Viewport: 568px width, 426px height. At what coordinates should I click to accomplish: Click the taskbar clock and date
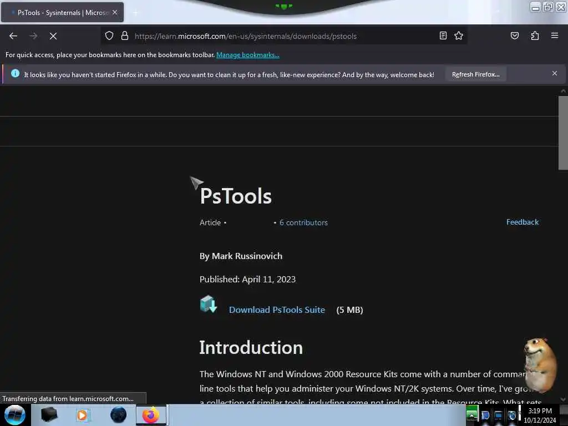pyautogui.click(x=540, y=415)
